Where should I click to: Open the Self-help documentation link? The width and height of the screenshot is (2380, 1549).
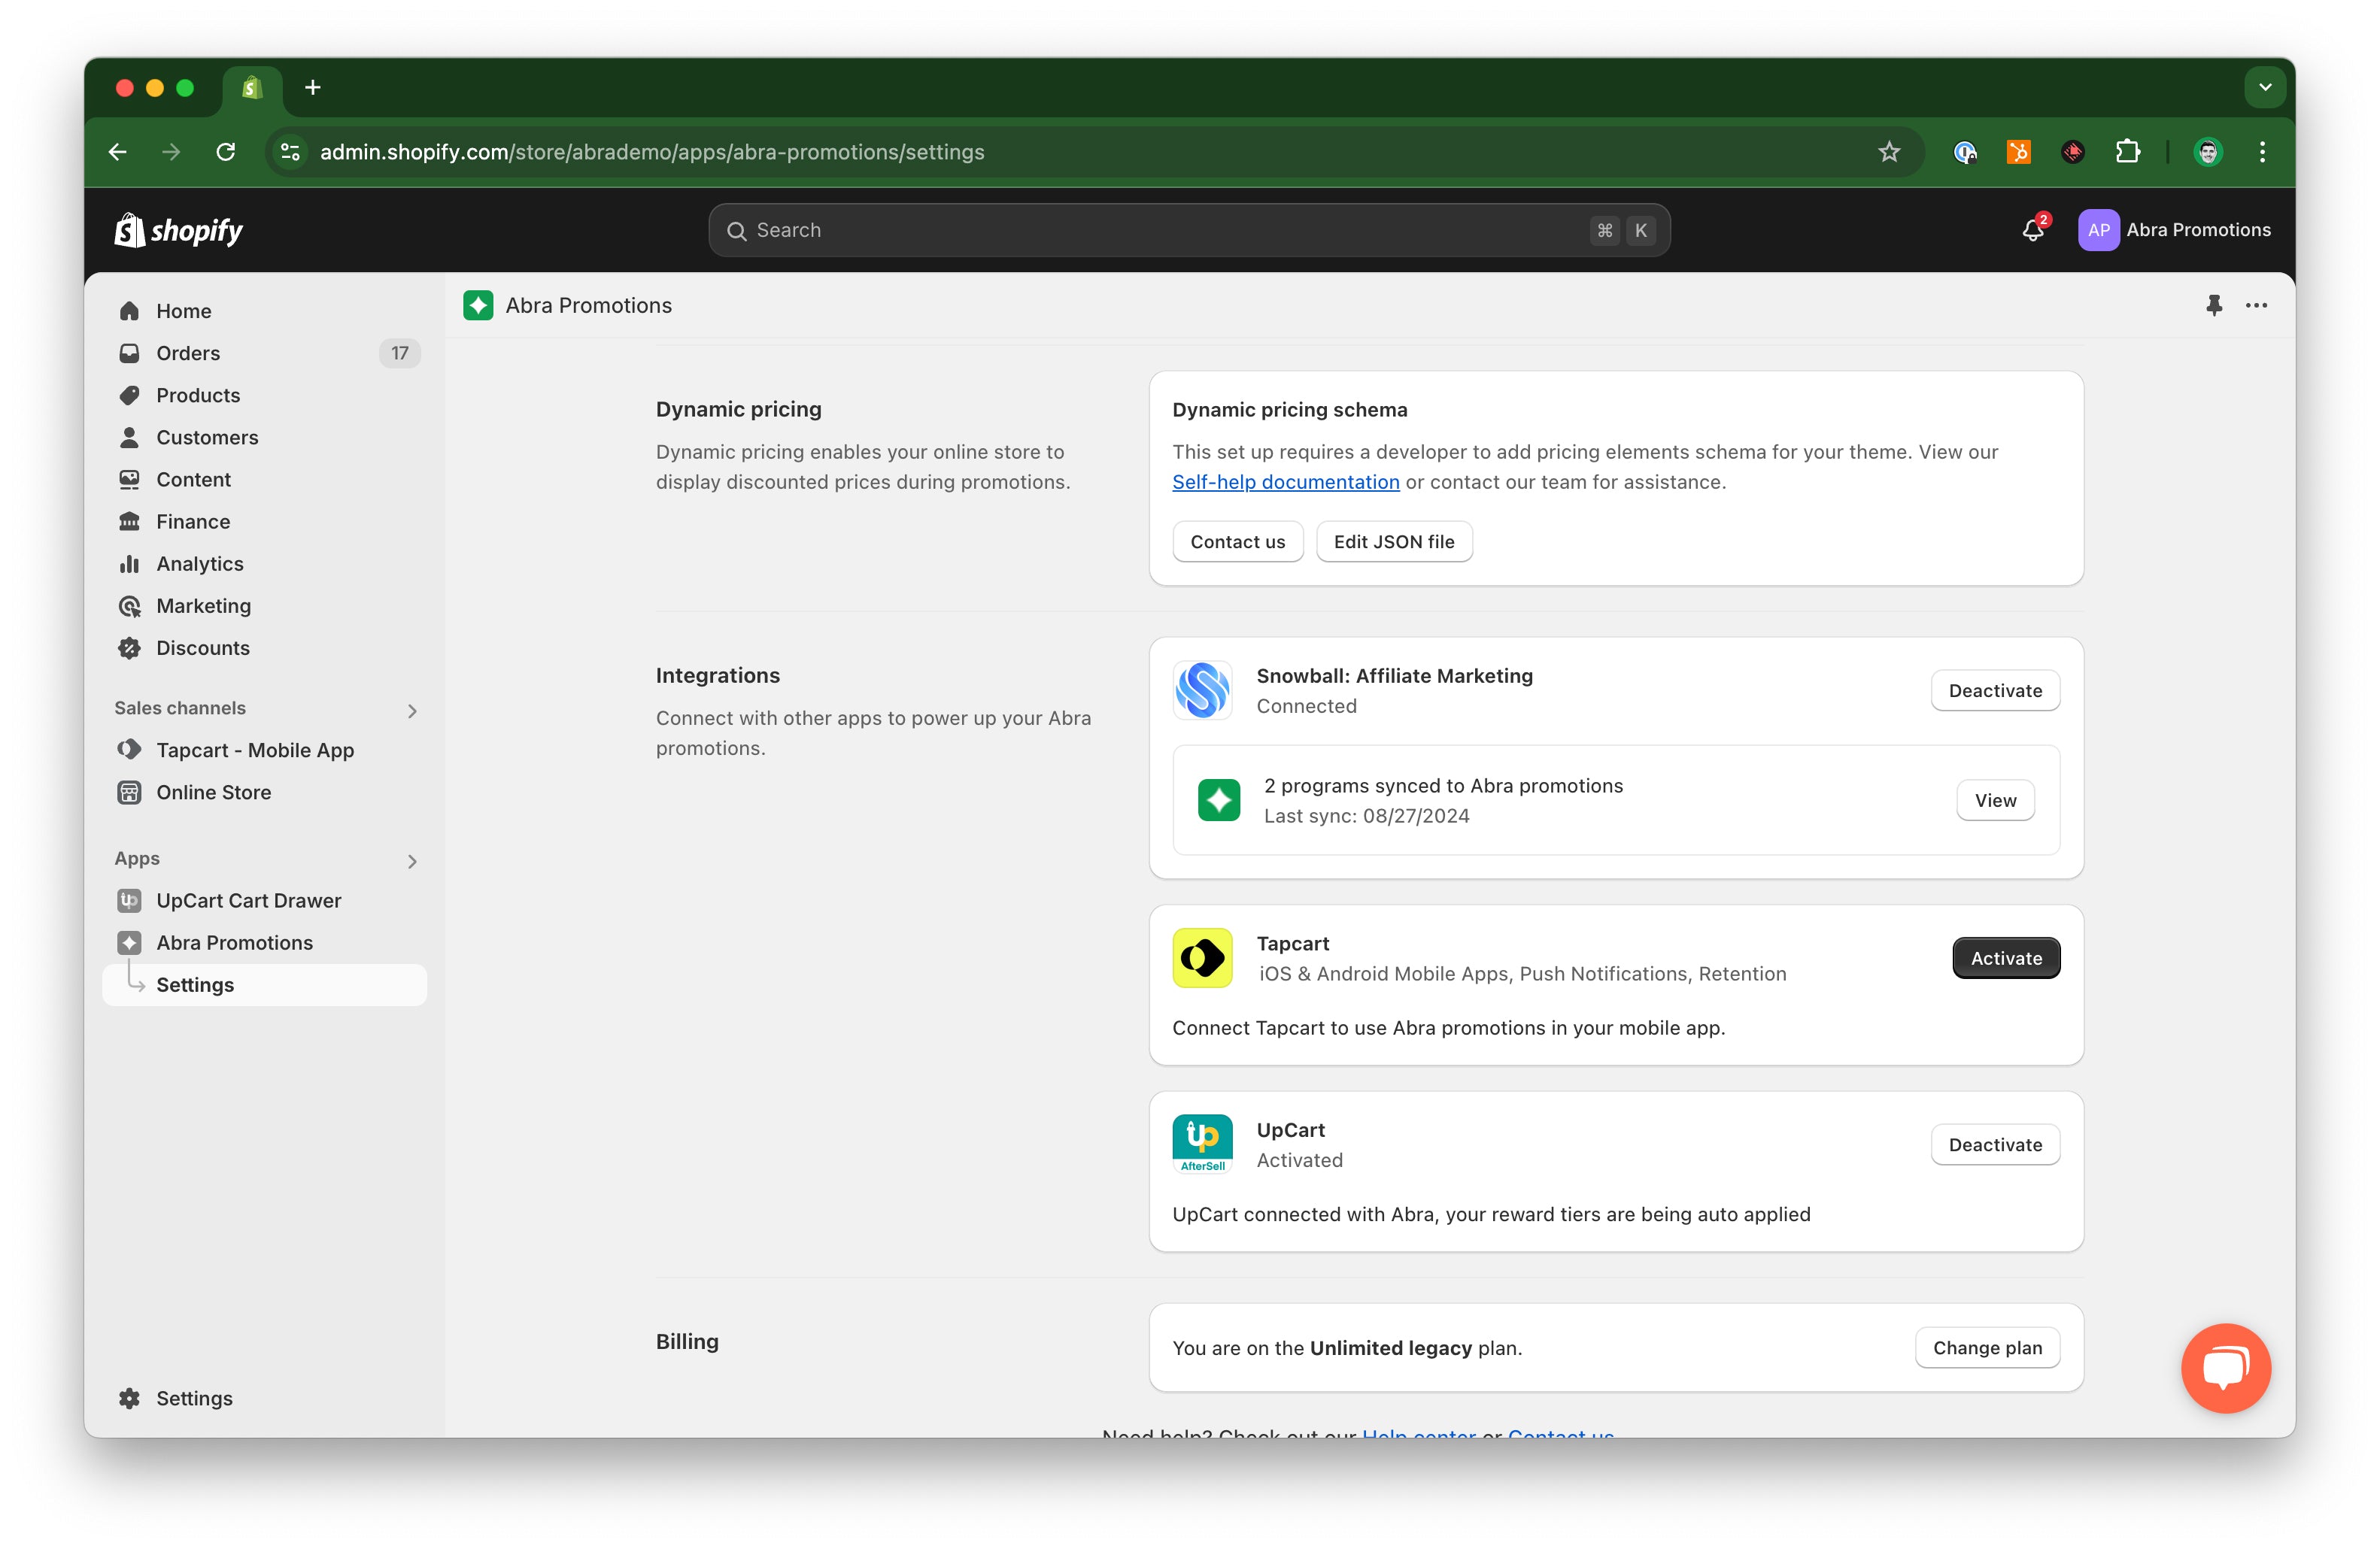(x=1286, y=482)
